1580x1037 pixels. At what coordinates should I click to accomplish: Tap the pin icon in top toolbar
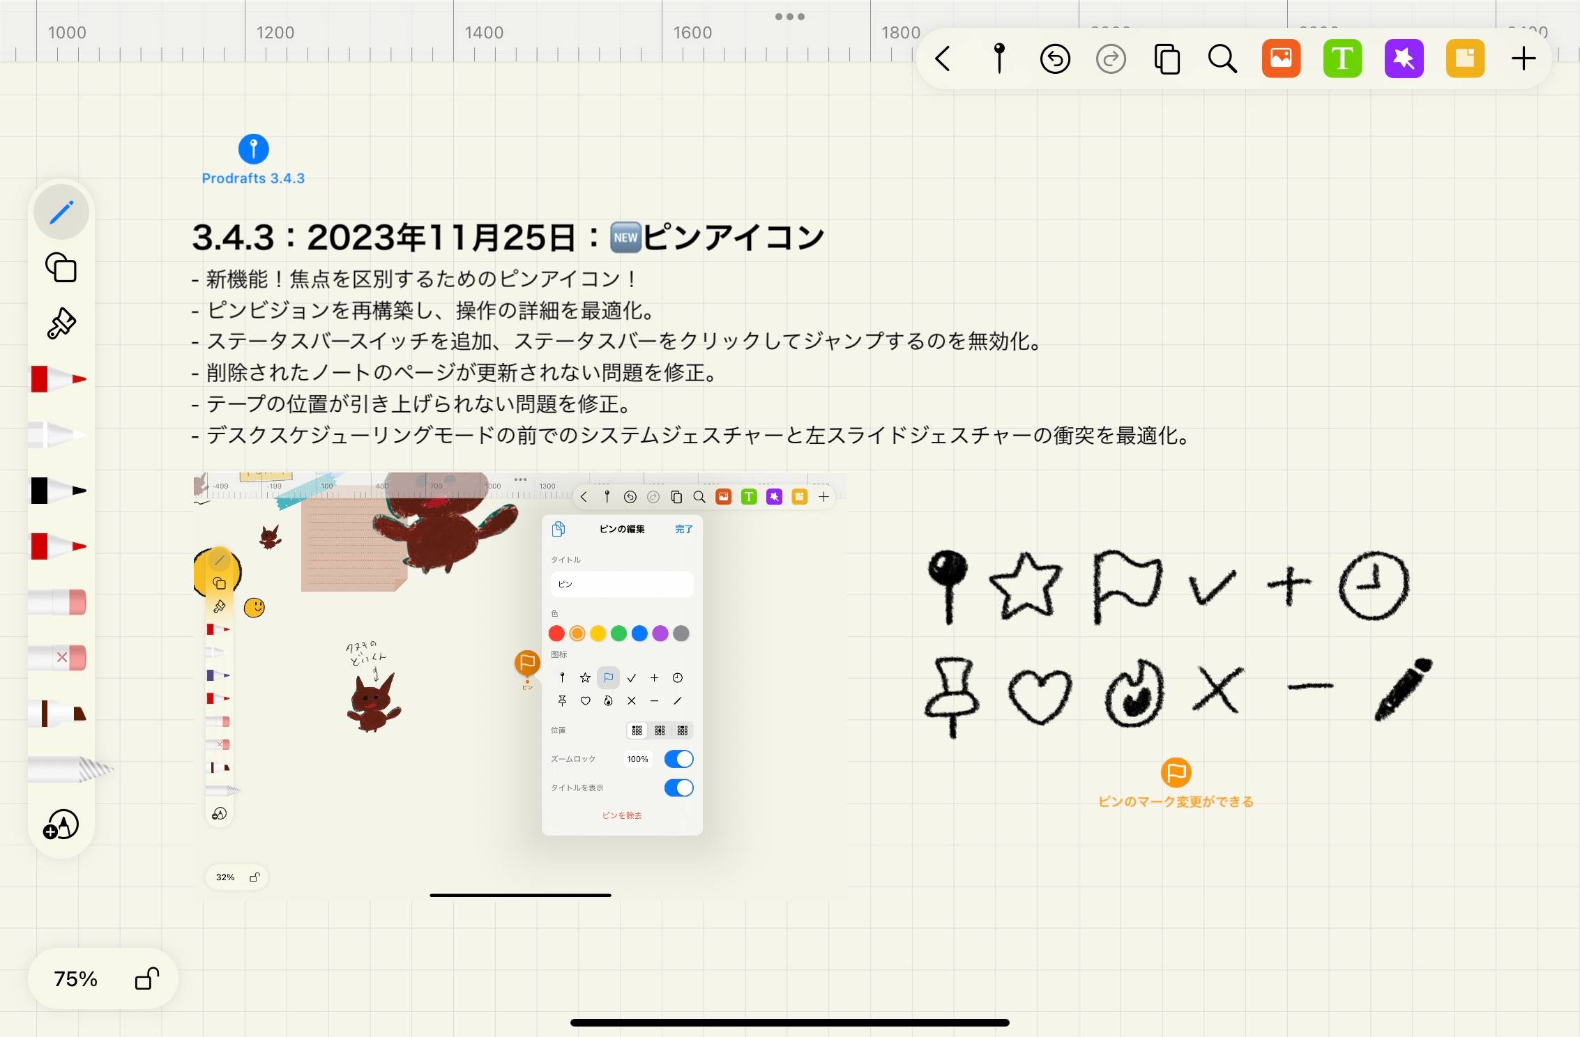[x=999, y=59]
